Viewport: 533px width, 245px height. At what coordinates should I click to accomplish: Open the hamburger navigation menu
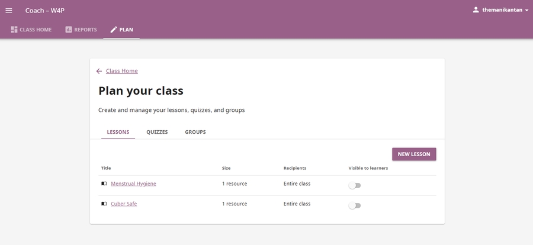point(9,10)
